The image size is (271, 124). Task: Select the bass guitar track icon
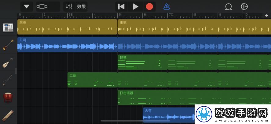(8, 45)
